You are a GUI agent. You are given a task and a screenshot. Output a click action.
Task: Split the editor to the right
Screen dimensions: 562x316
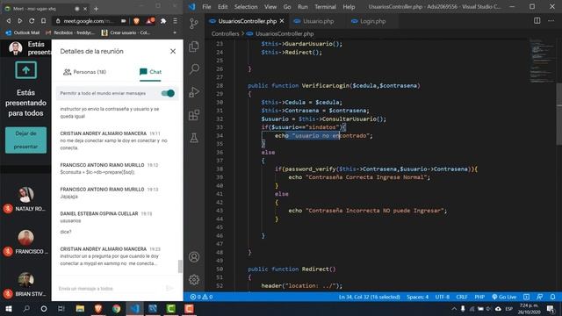(x=537, y=21)
